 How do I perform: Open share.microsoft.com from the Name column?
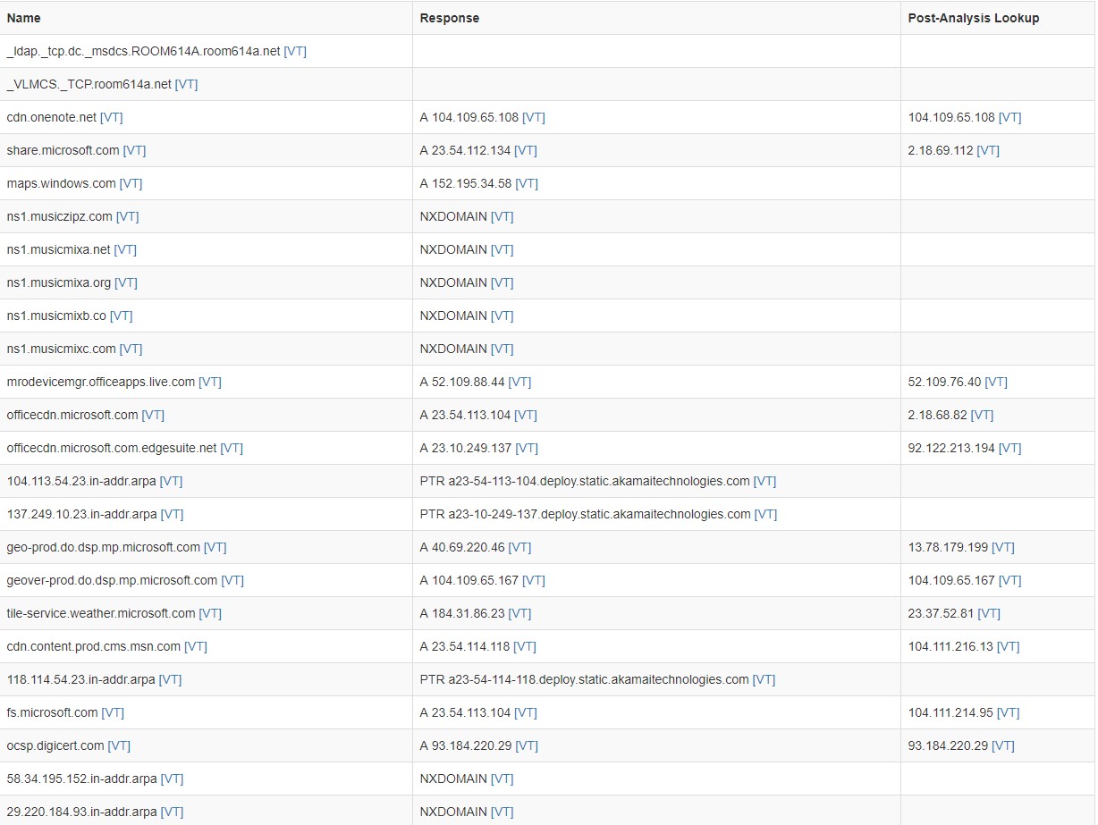[63, 150]
